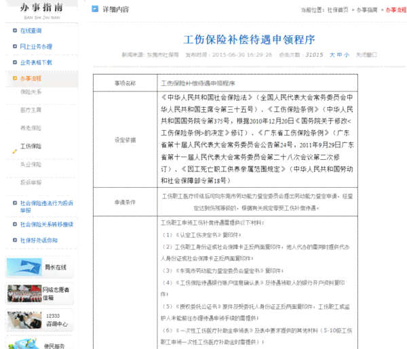The width and height of the screenshot is (407, 349).
Task: Open 网上业务办理 sidebar link
Action: tap(36, 46)
